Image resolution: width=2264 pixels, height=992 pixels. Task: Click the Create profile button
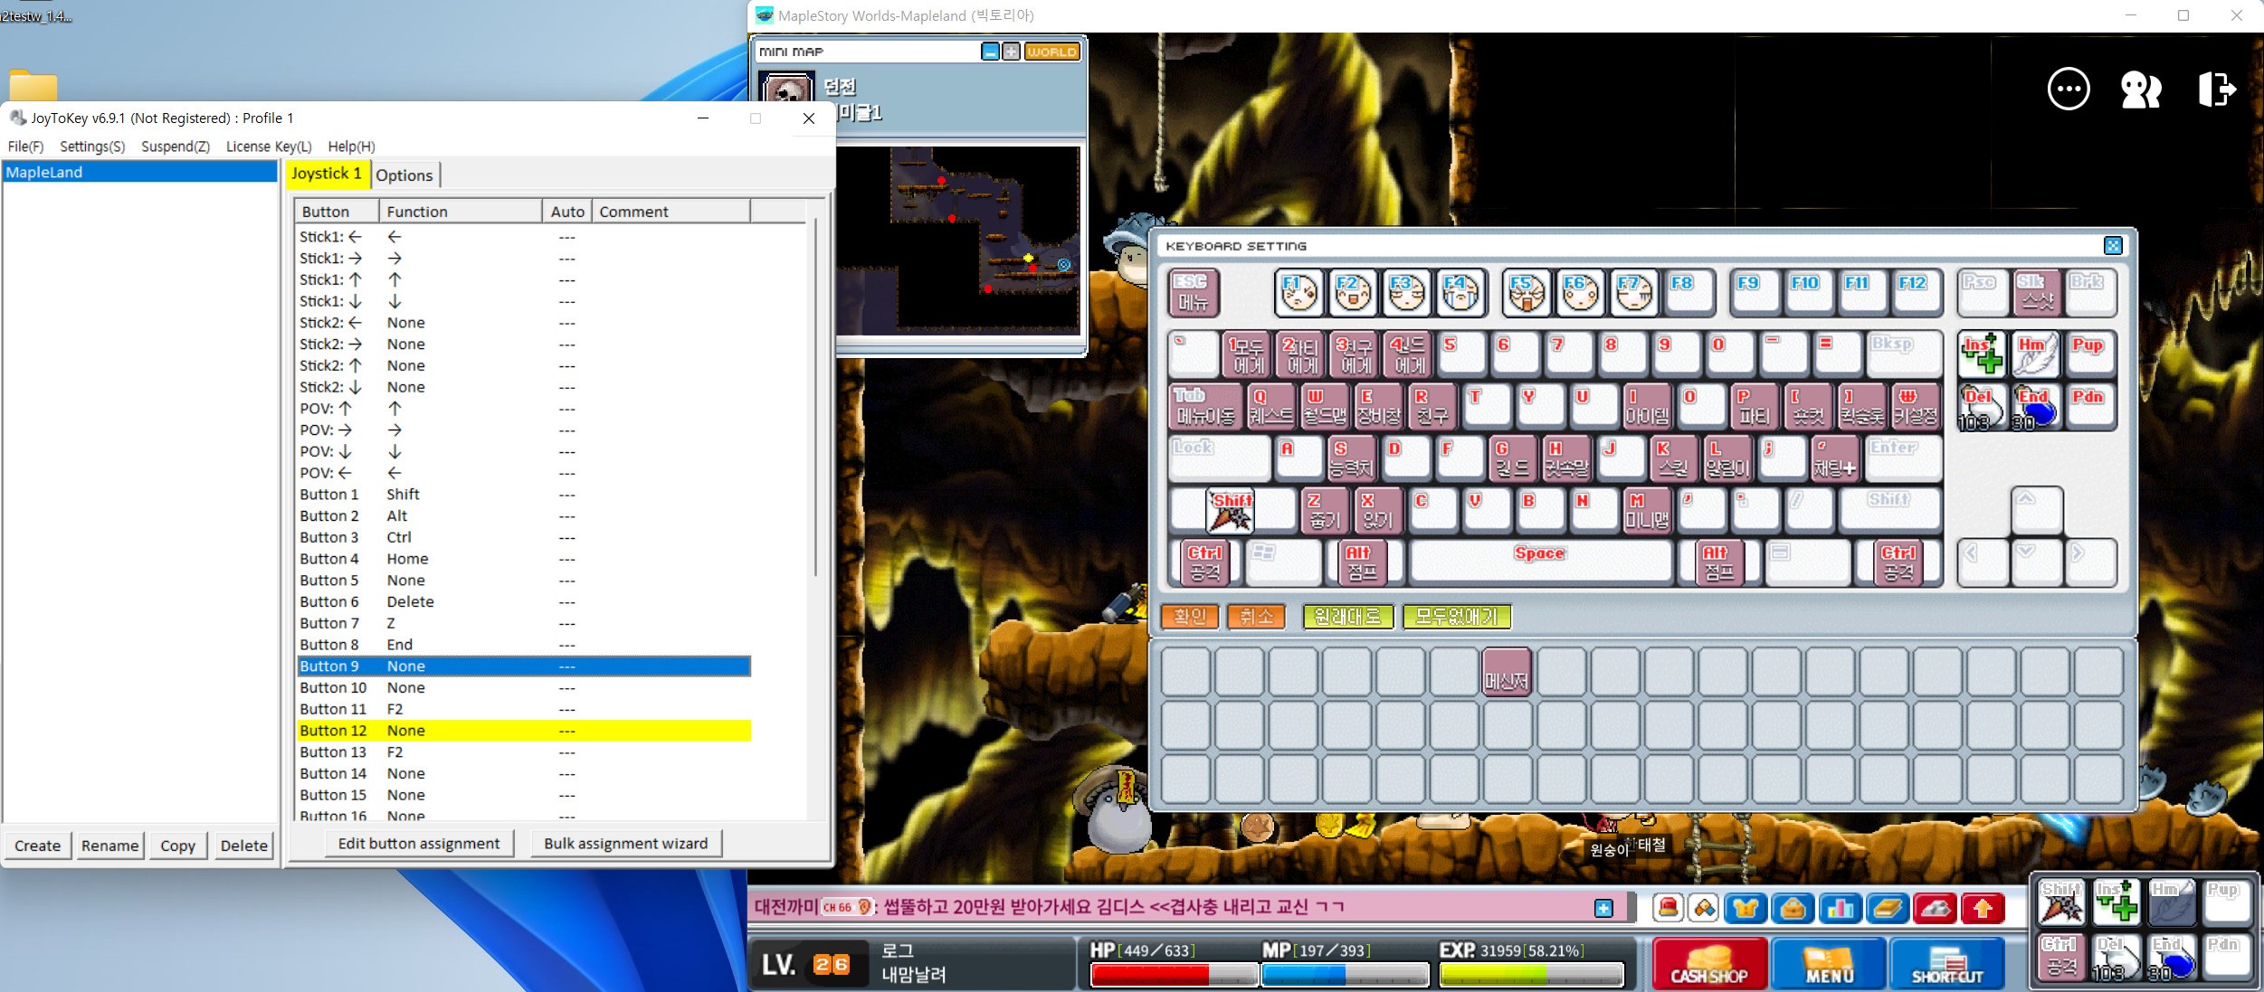coord(38,846)
